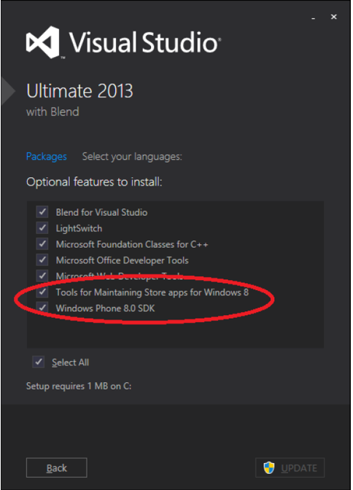Open the Packages link
Screen dimensions: 353x490
coord(46,157)
